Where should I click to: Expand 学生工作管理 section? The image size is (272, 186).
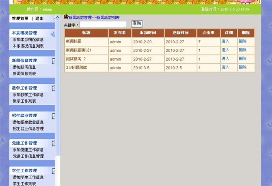click(x=24, y=171)
